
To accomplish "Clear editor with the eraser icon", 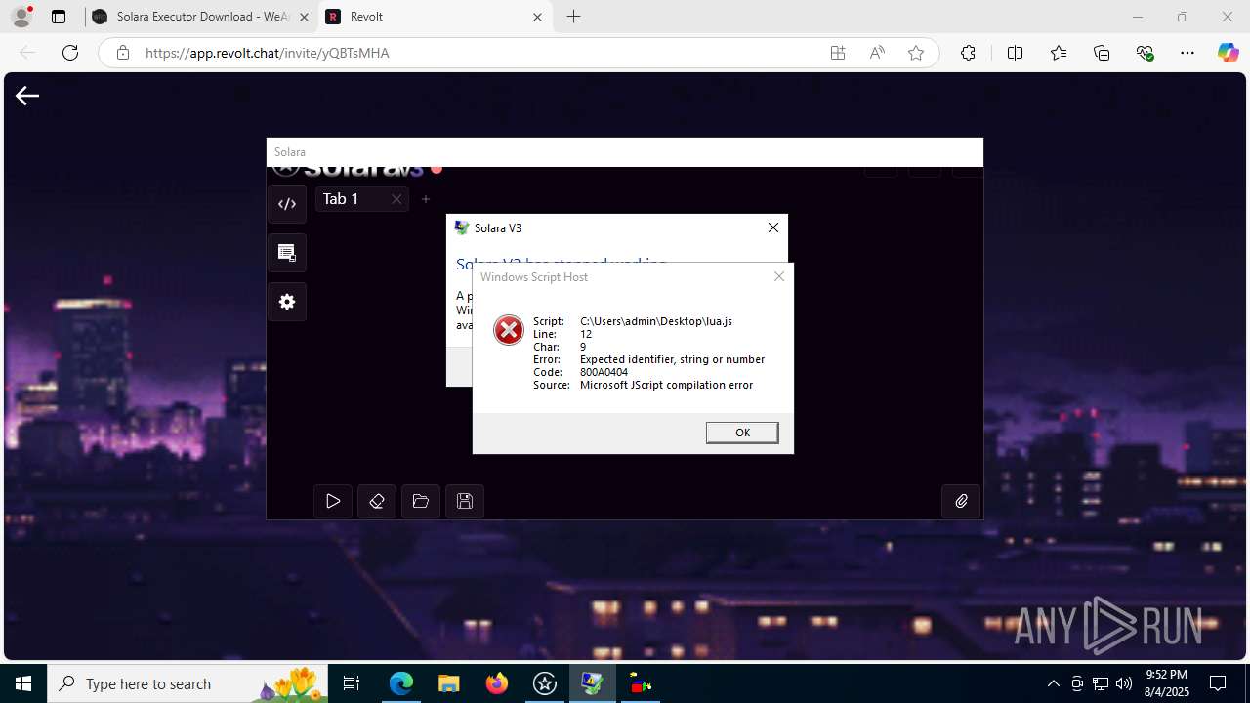I will tap(377, 501).
